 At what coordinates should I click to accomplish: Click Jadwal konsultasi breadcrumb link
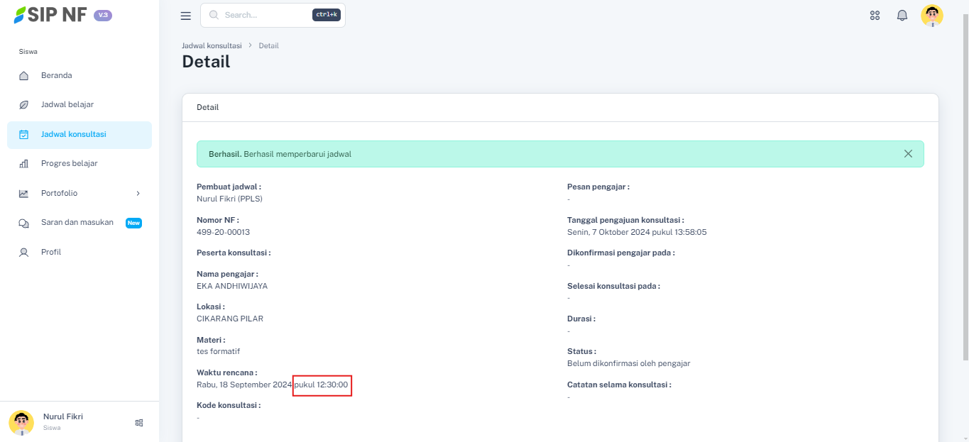pos(212,45)
